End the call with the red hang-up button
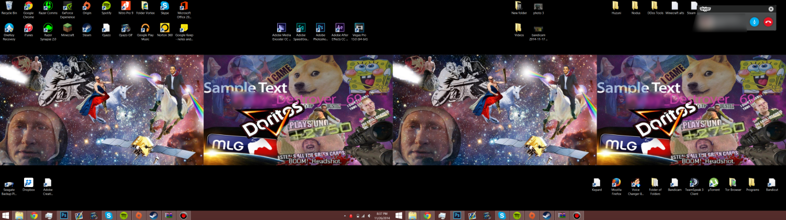Screen dimensions: 786x220 768,22
